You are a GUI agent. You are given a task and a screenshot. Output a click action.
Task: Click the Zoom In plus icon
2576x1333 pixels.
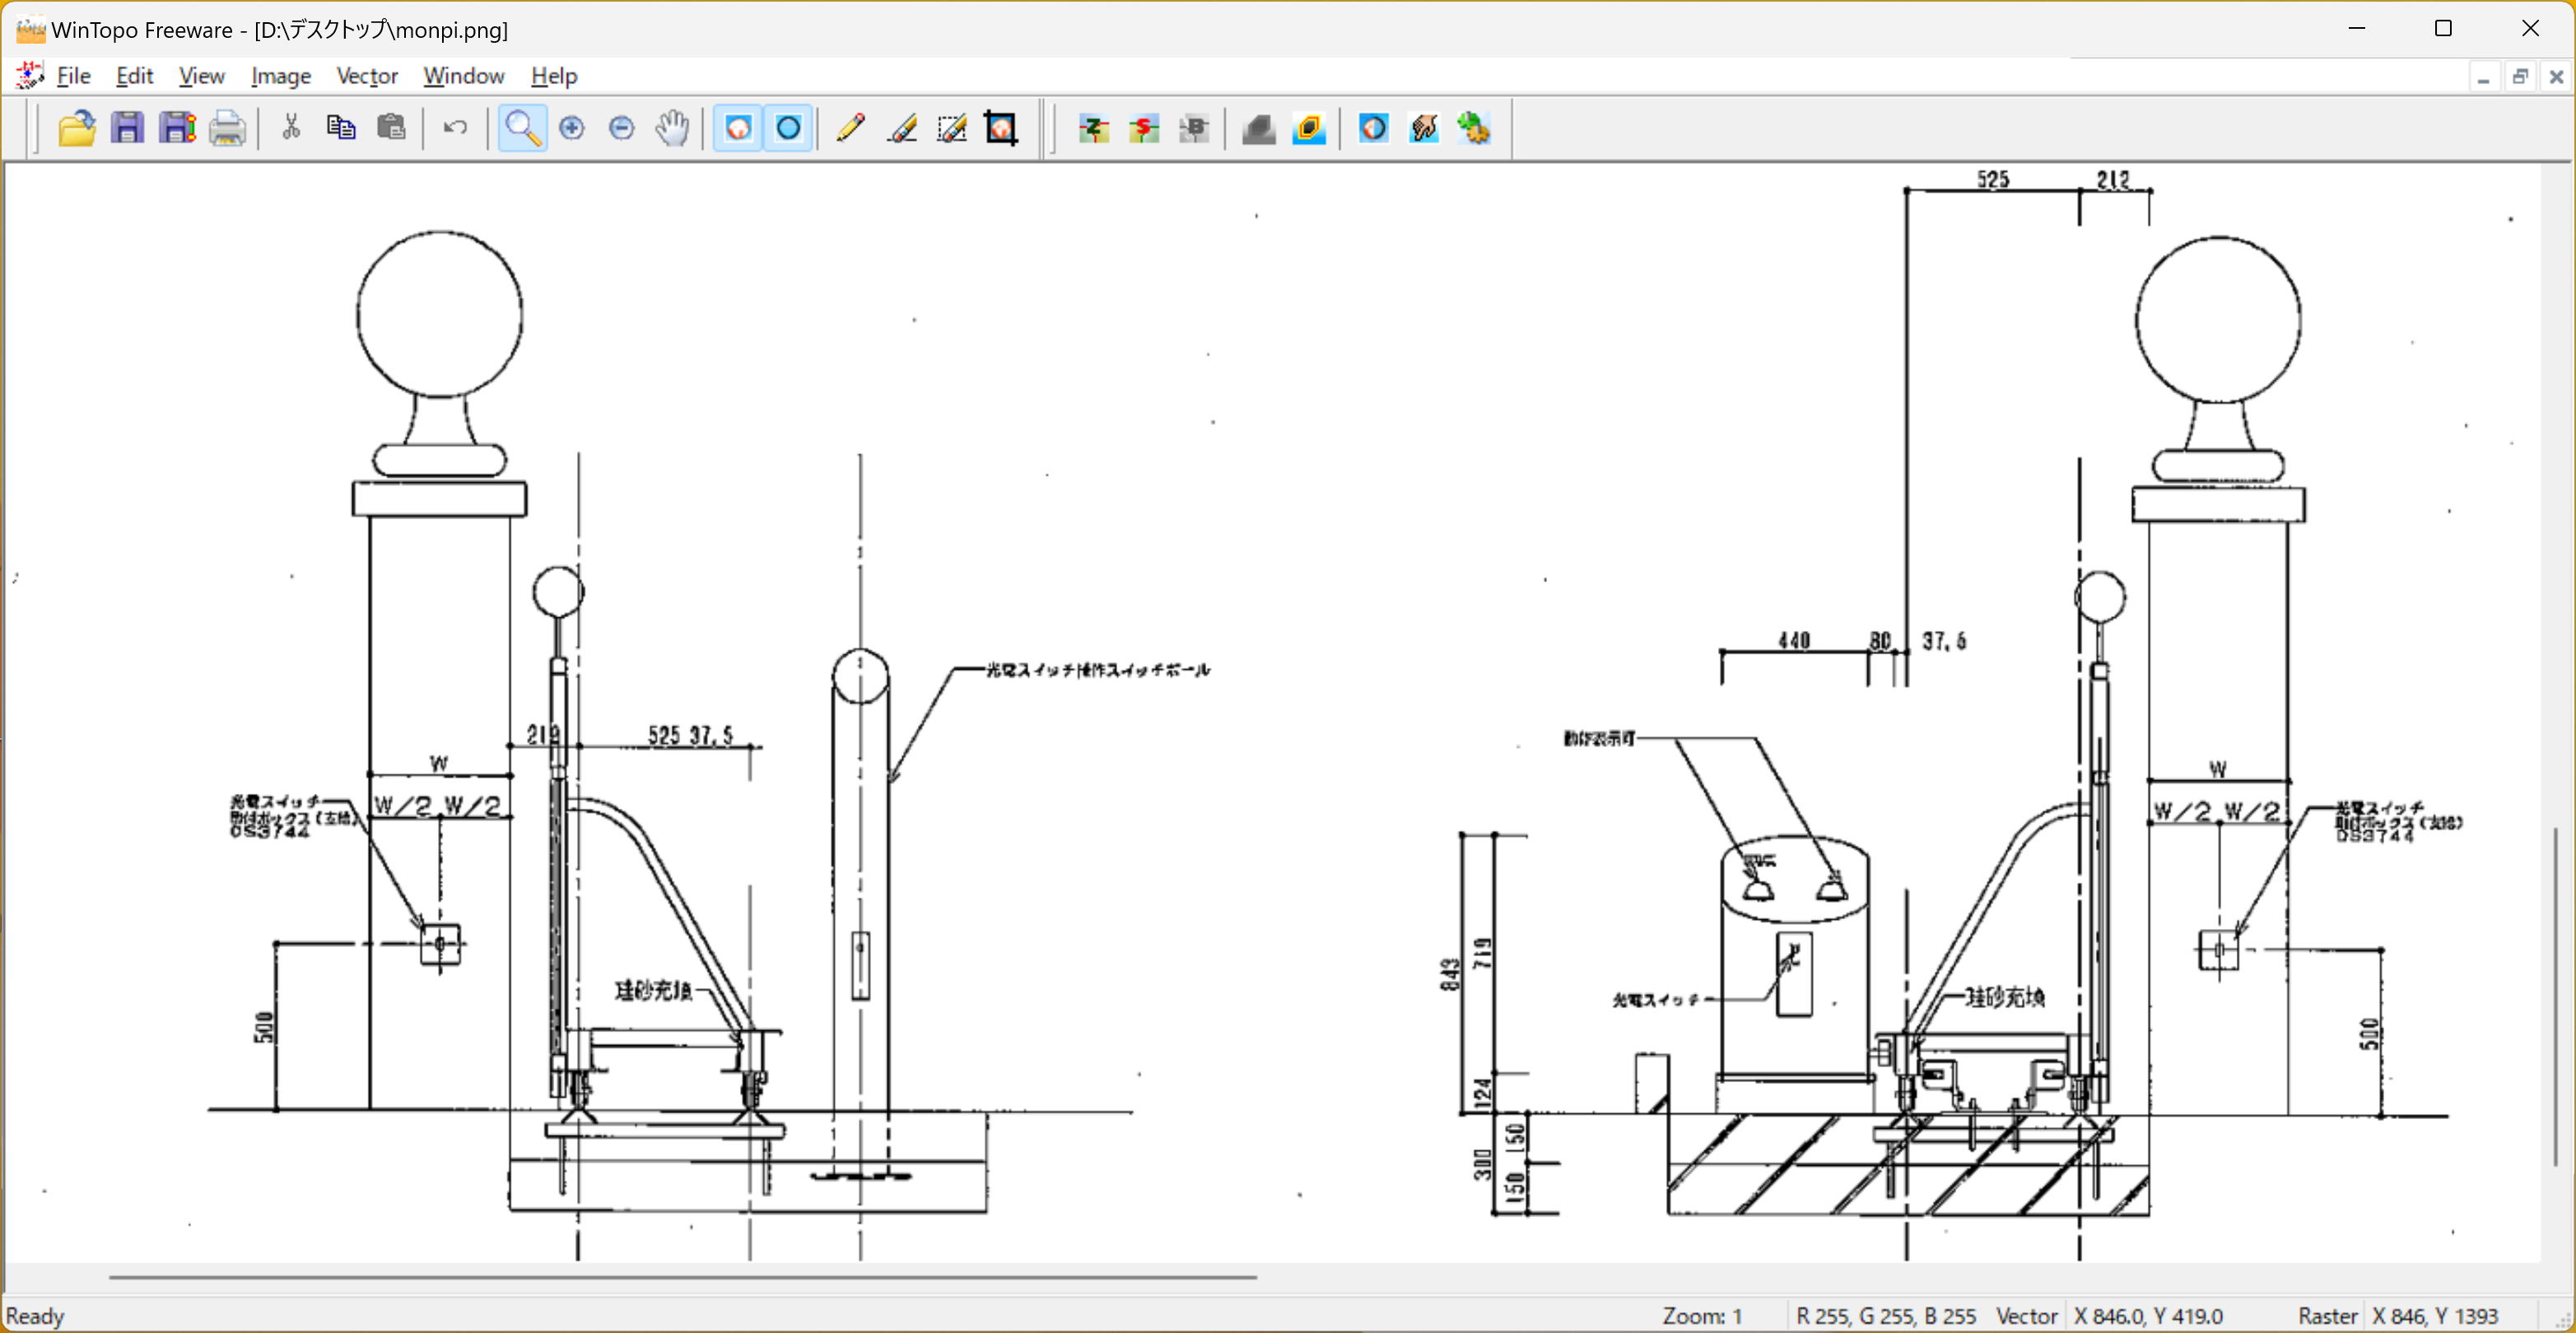point(572,128)
